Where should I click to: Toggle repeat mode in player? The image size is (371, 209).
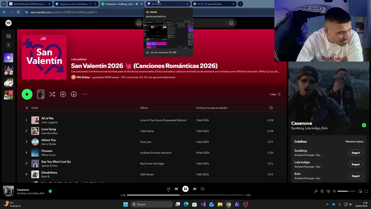tap(203, 189)
